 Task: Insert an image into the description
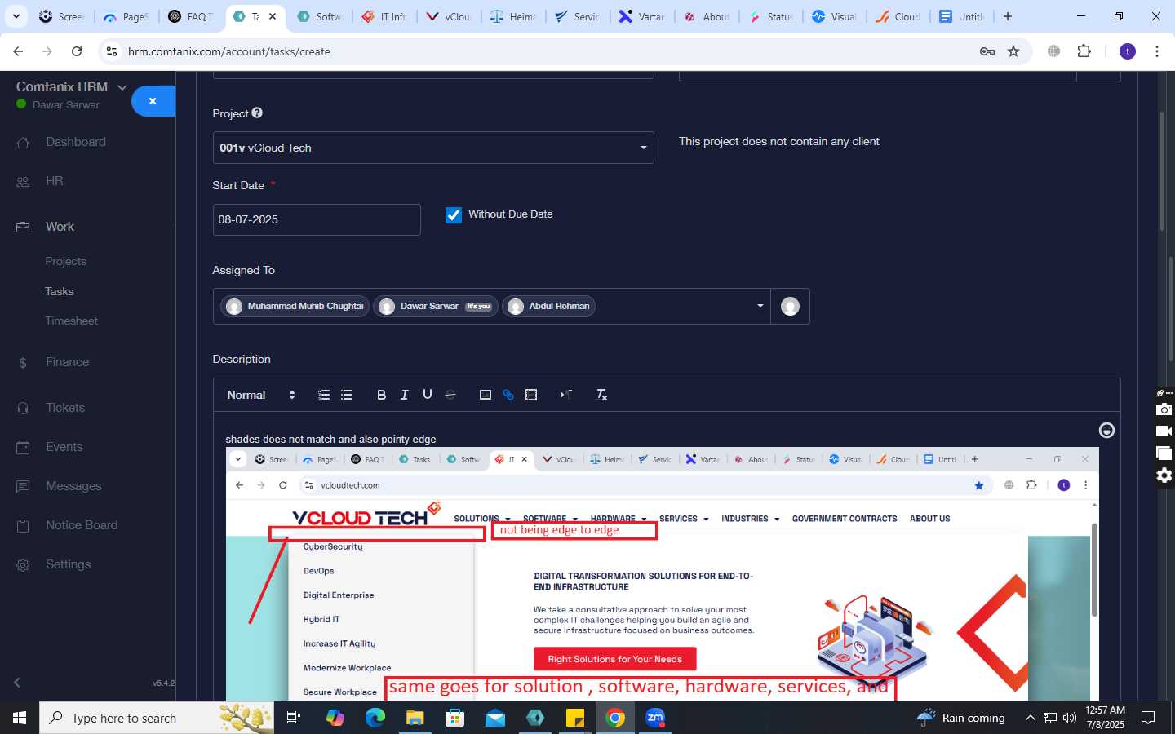[x=486, y=395]
